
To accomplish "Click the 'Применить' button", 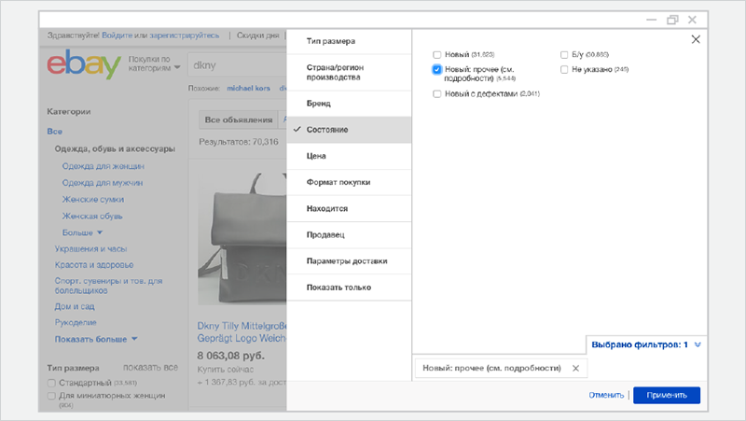I will tap(667, 395).
